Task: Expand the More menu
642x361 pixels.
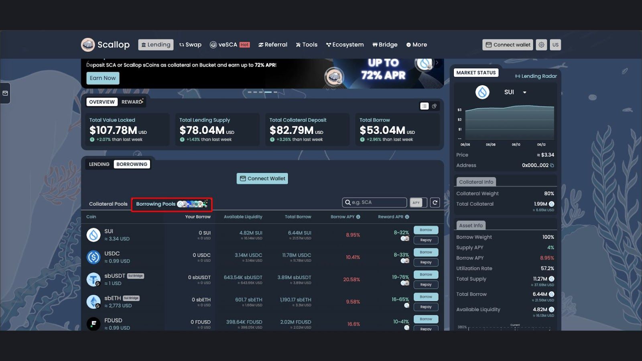Action: click(416, 45)
